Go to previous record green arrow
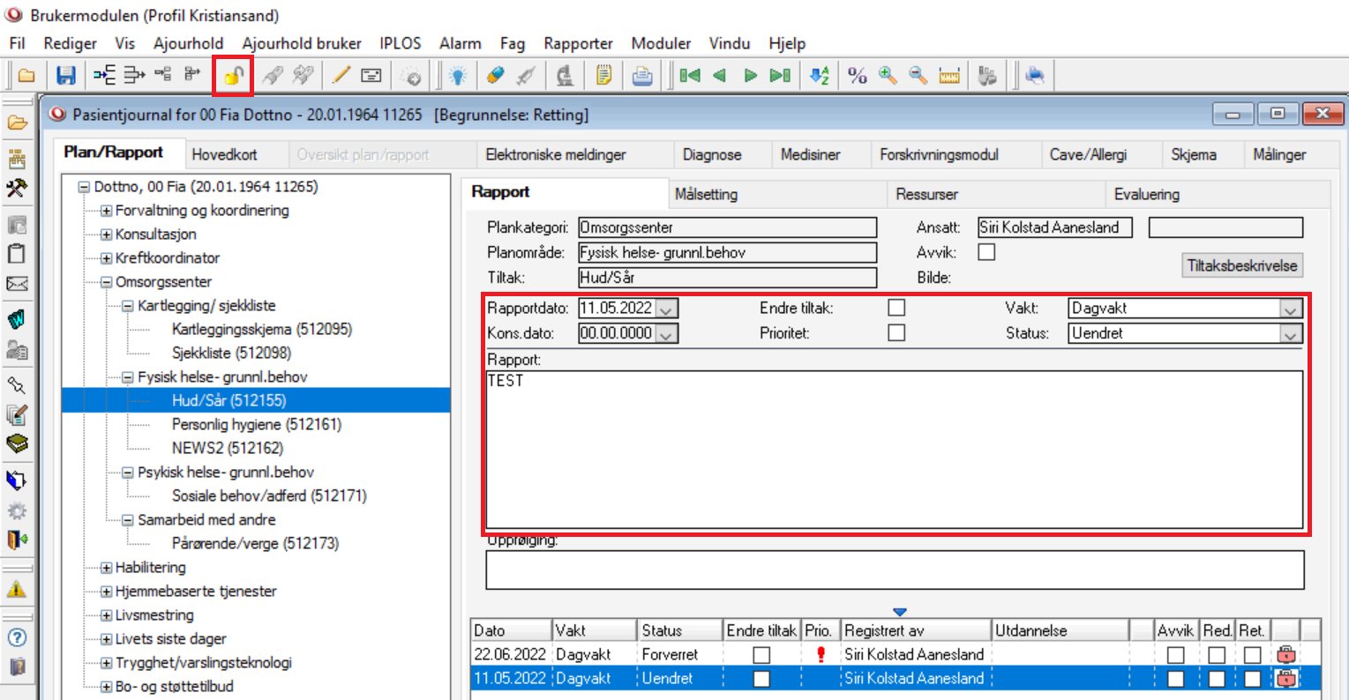This screenshot has height=700, width=1349. (x=720, y=76)
